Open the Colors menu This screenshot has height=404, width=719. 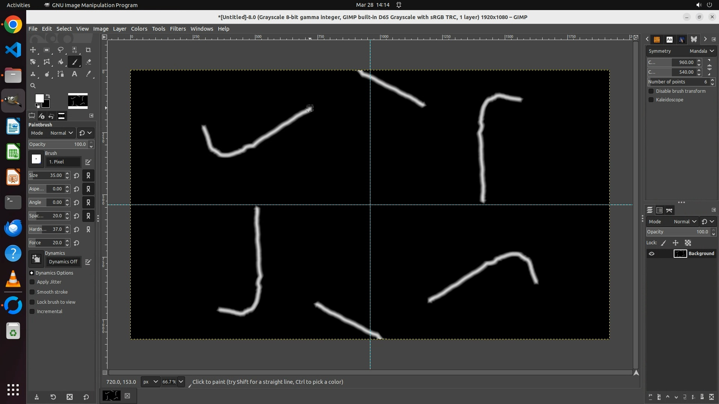(139, 29)
